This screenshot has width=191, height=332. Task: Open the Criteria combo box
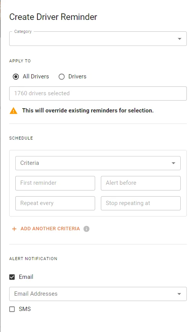click(x=98, y=163)
